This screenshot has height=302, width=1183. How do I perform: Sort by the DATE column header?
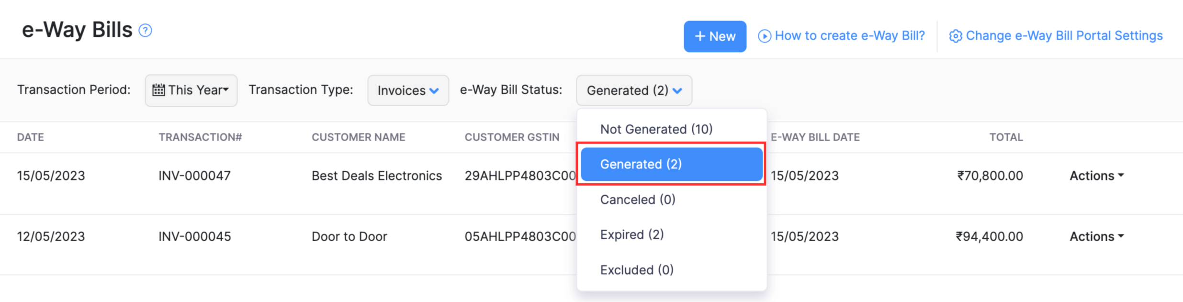point(30,137)
